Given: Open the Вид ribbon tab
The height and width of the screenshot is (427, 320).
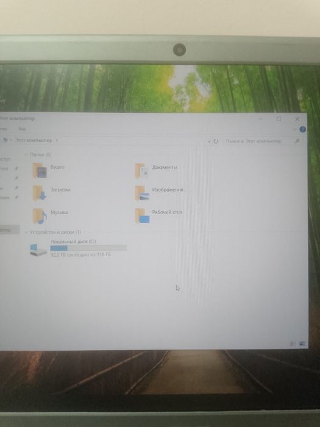Looking at the screenshot, I should (22, 129).
